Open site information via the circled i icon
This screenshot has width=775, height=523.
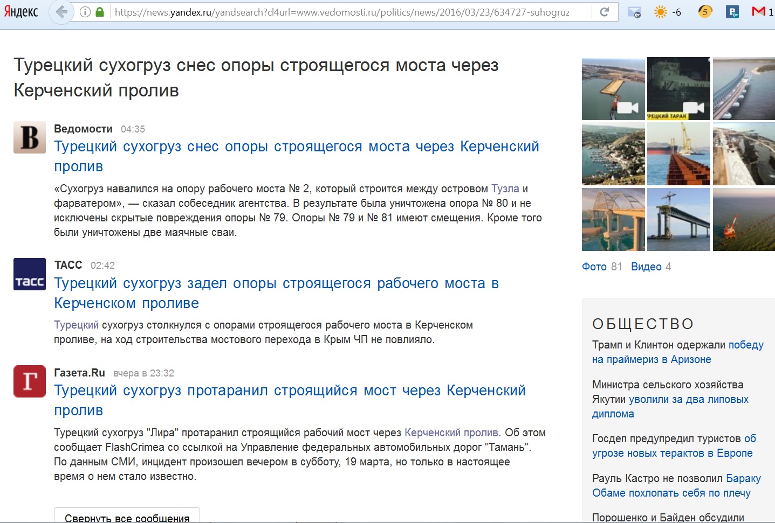pyautogui.click(x=85, y=12)
